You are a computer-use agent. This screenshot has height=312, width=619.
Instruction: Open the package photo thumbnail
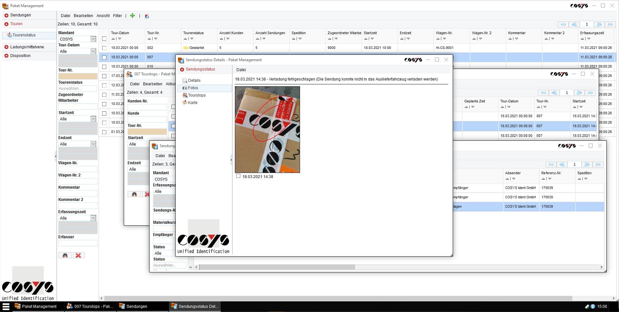click(267, 129)
